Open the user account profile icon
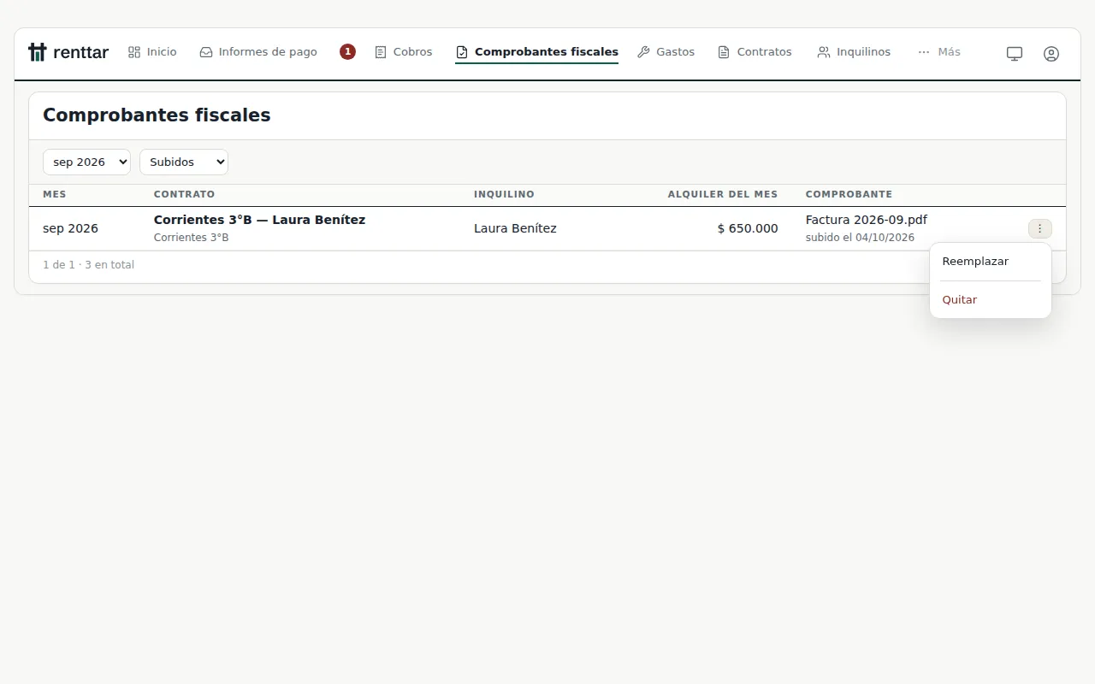 coord(1051,53)
